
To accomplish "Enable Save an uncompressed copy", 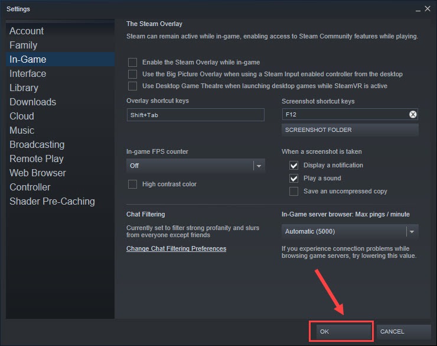I will pos(293,192).
